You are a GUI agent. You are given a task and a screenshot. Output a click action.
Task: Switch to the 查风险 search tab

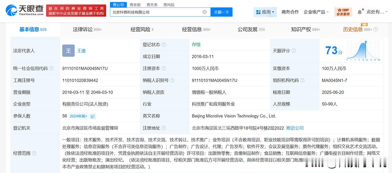[x=169, y=5]
